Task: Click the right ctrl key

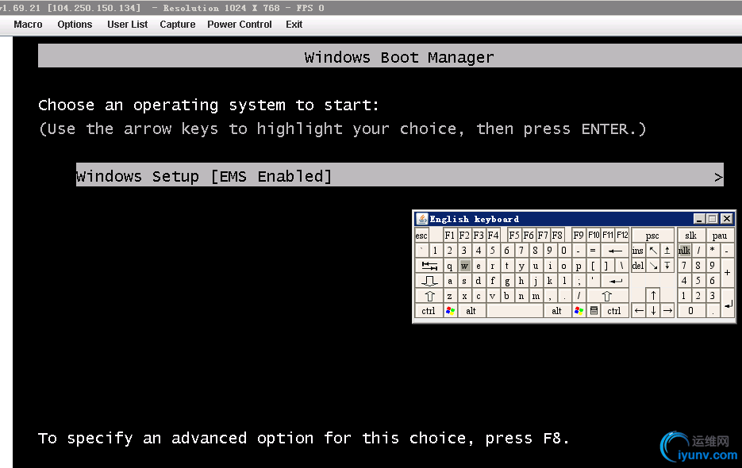Action: coord(614,311)
